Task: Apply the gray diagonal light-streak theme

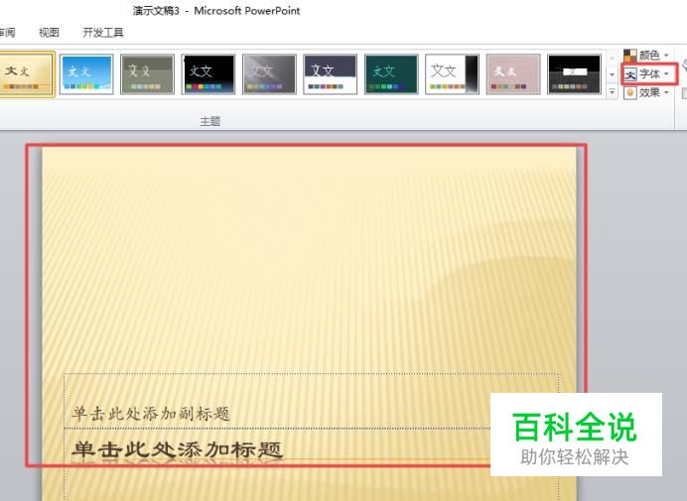Action: click(269, 74)
